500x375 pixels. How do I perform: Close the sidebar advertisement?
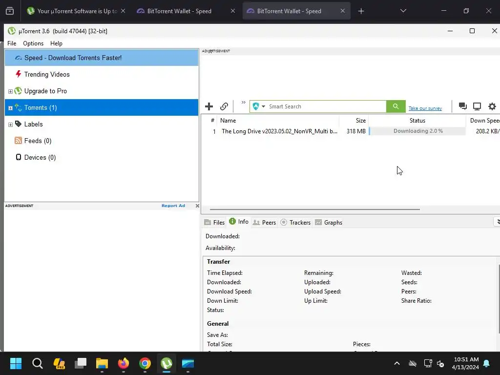click(197, 206)
